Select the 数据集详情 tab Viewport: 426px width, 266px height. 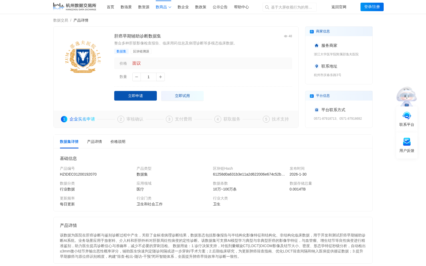pos(69,142)
